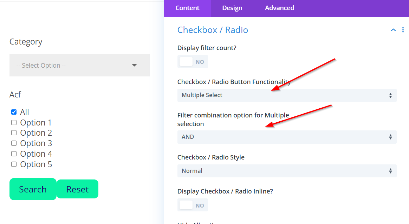This screenshot has height=224, width=409.
Task: Open the Multiple Select functionality dropdown
Action: pyautogui.click(x=287, y=95)
